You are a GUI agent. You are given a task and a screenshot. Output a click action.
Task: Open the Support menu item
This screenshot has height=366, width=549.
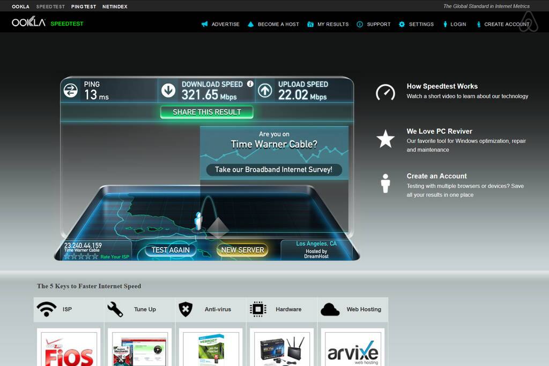[379, 24]
